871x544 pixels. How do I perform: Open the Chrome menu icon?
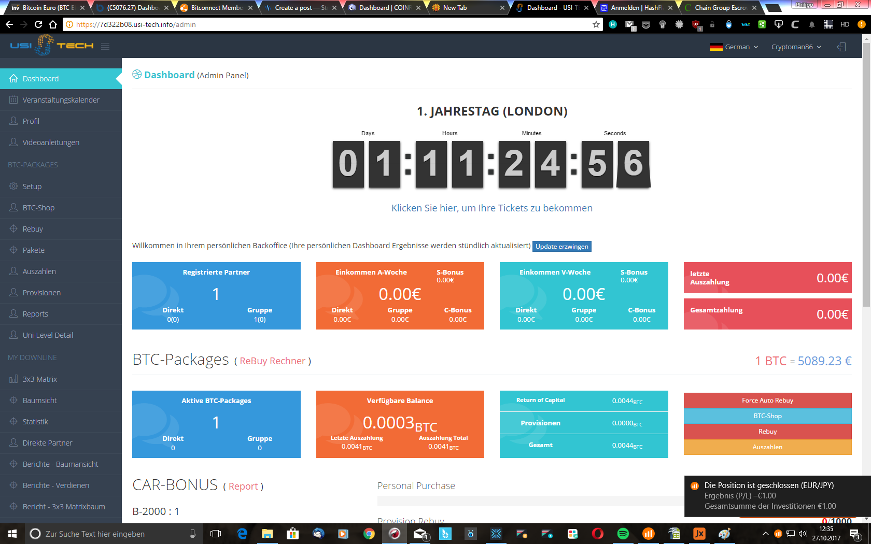[x=861, y=24]
